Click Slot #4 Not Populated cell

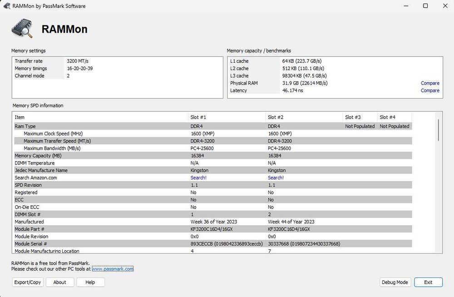point(395,126)
